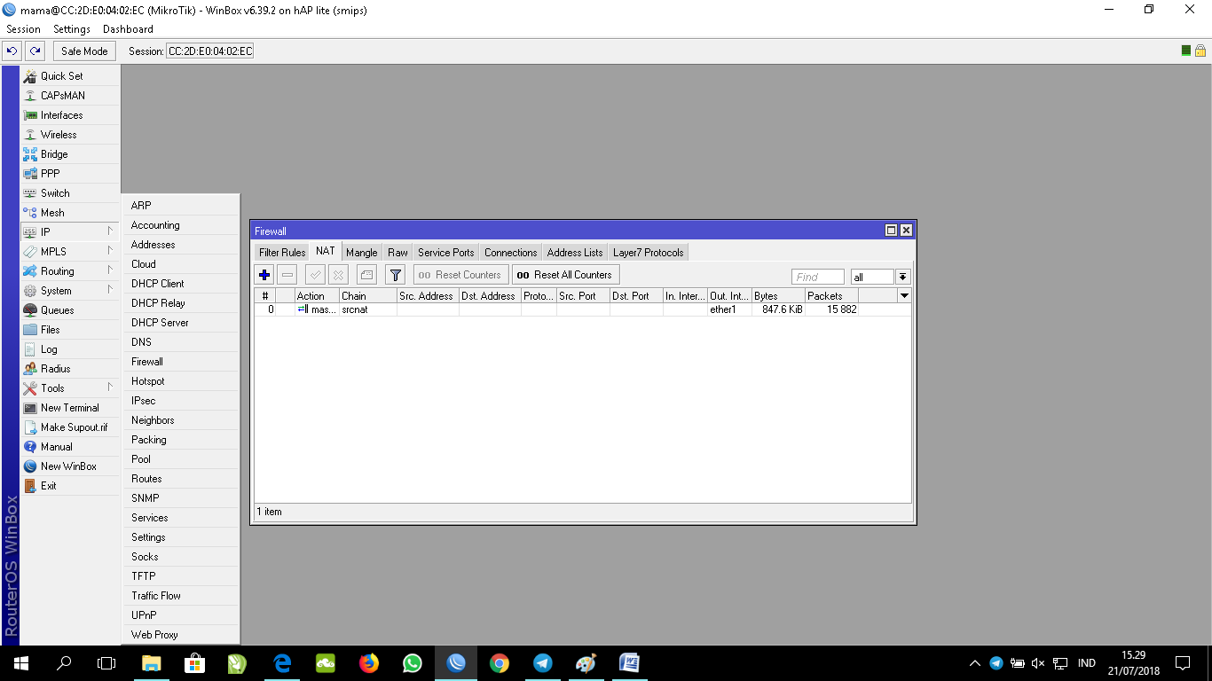Add a new NAT rule with the plus icon
The height and width of the screenshot is (681, 1212).
tap(264, 275)
